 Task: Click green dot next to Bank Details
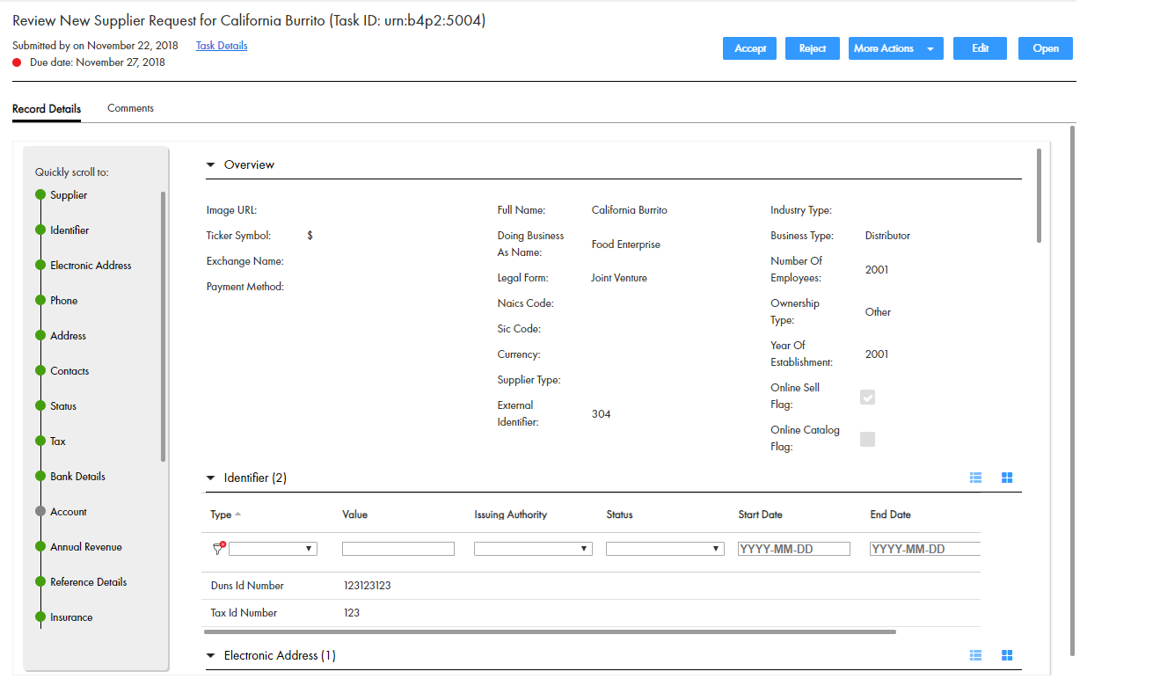point(40,477)
